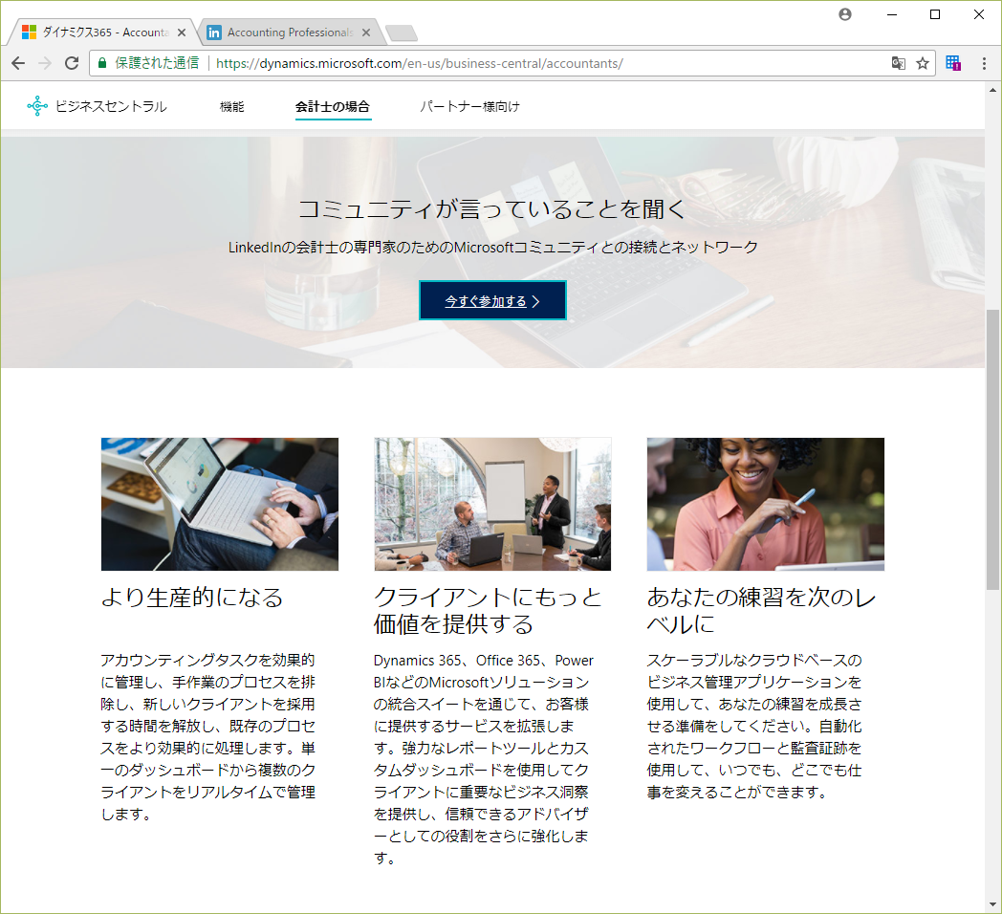Image resolution: width=1002 pixels, height=914 pixels.
Task: Go back using the browser back arrow
Action: [x=18, y=63]
